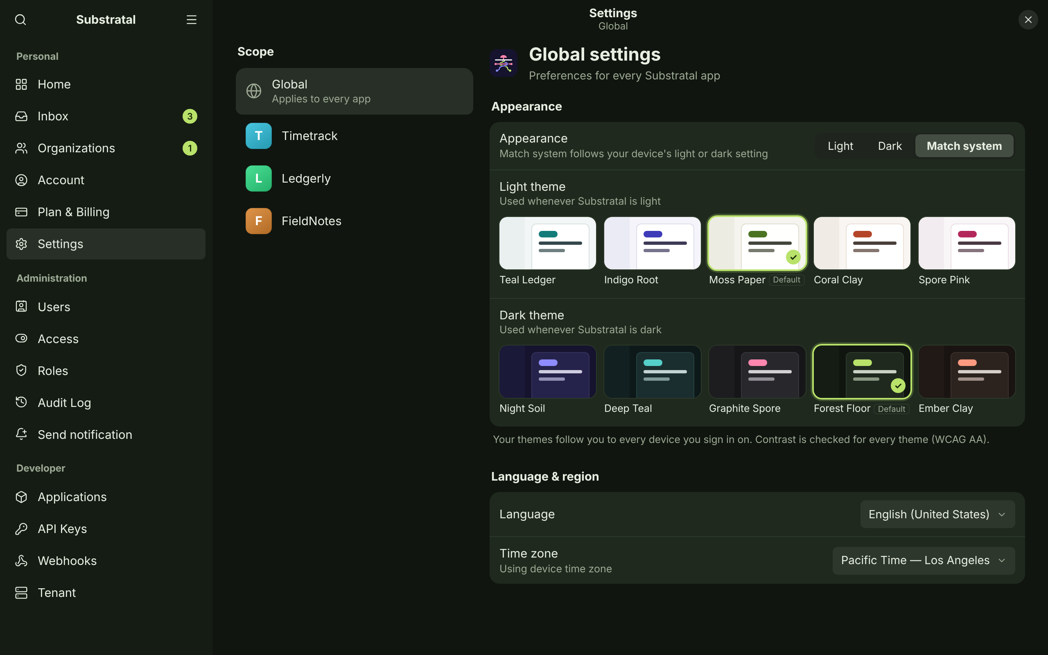Select the Teal Ledger light theme
This screenshot has width=1048, height=655.
pos(547,244)
